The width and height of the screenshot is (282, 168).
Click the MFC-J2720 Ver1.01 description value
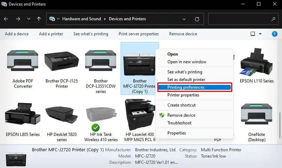click(x=156, y=162)
